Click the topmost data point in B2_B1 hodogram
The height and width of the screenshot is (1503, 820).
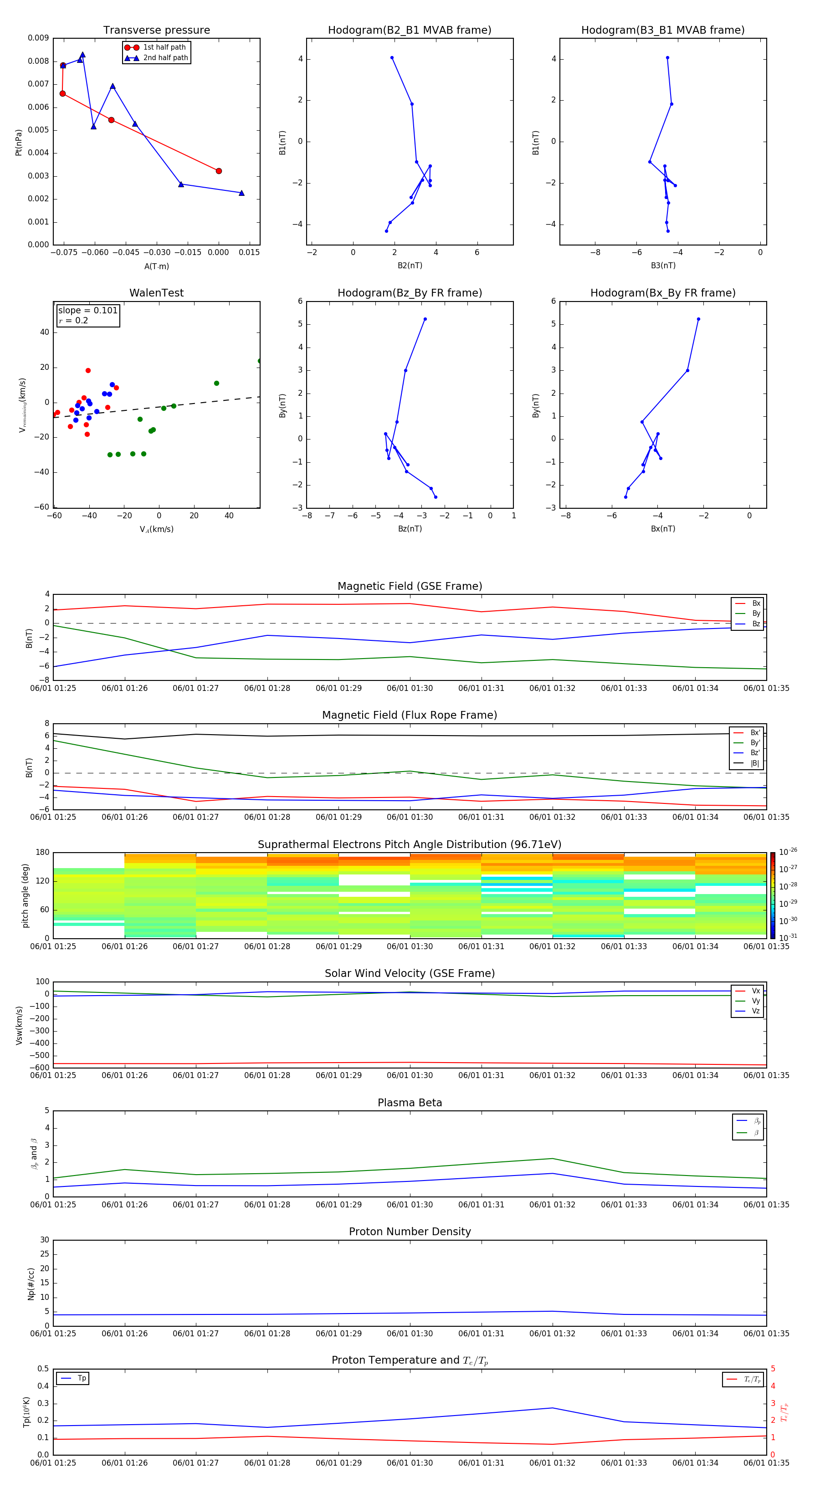tap(392, 58)
